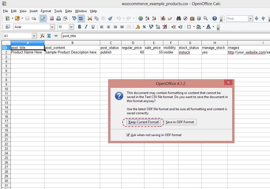
Task: Click the Open file folder icon
Action: point(17,18)
